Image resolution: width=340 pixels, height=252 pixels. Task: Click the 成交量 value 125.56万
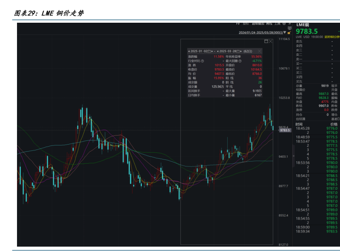[218, 87]
